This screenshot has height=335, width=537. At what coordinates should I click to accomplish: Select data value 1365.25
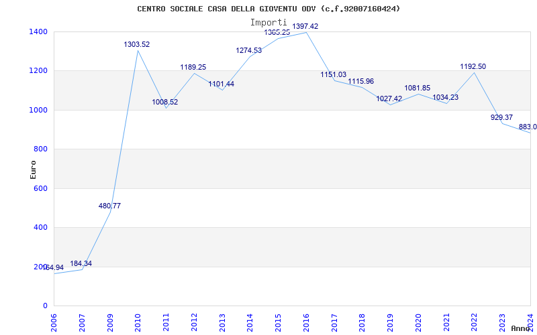277,32
